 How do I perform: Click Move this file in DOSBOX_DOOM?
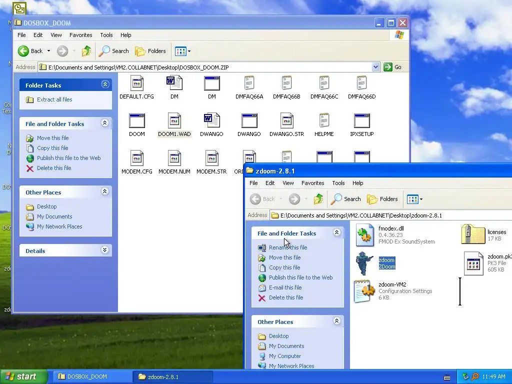pyautogui.click(x=52, y=138)
